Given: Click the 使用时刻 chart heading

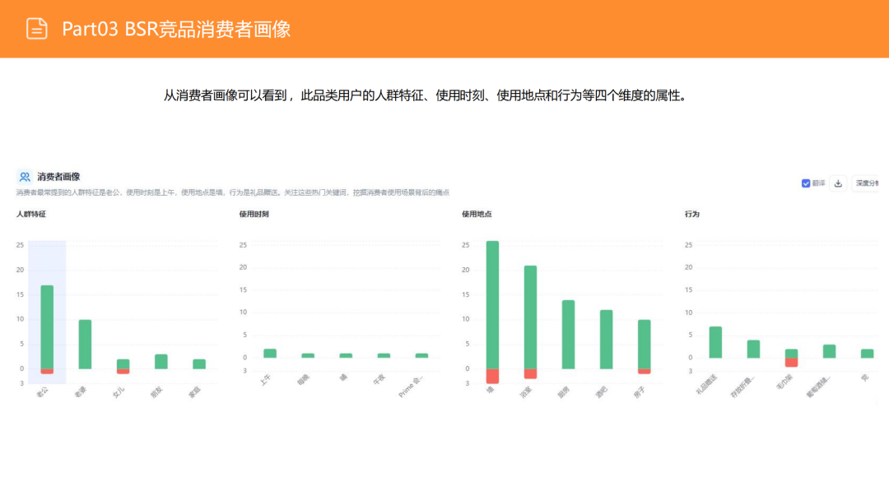Looking at the screenshot, I should pyautogui.click(x=254, y=214).
